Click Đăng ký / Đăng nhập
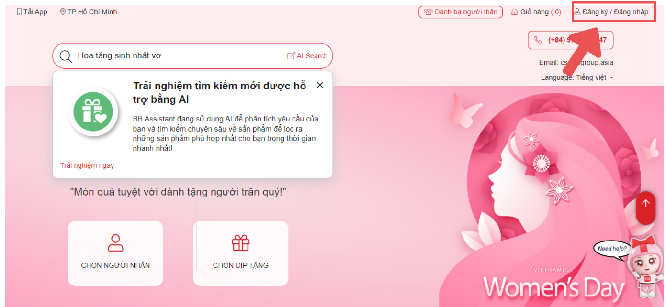This screenshot has width=666, height=307. [x=611, y=12]
